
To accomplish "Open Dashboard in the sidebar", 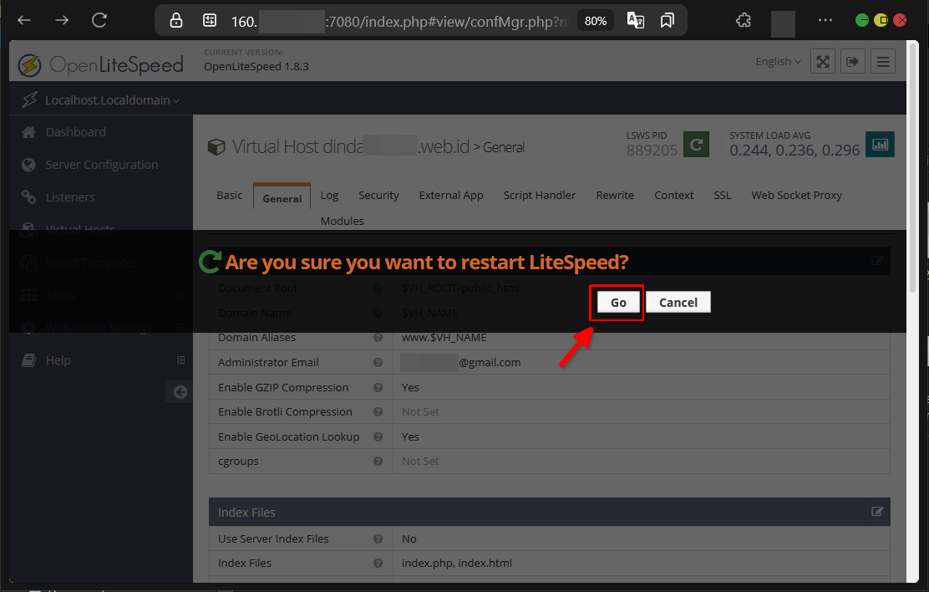I will (76, 131).
